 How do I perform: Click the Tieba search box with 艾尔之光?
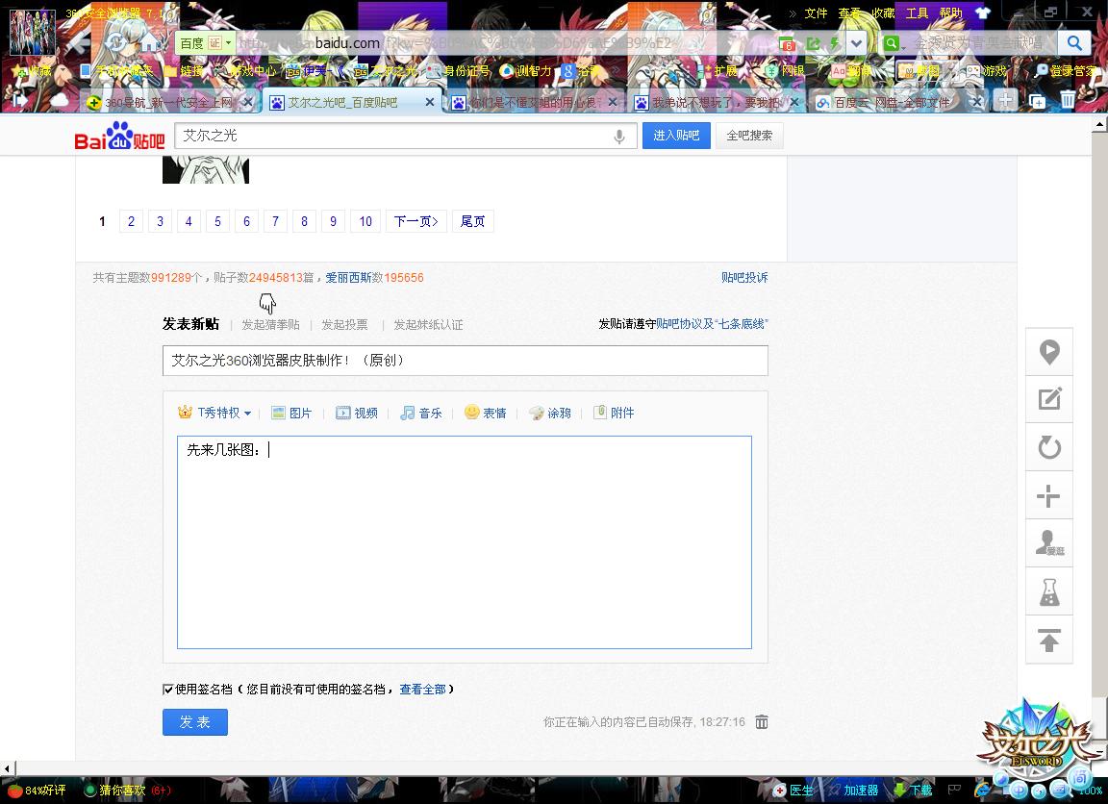(x=406, y=136)
